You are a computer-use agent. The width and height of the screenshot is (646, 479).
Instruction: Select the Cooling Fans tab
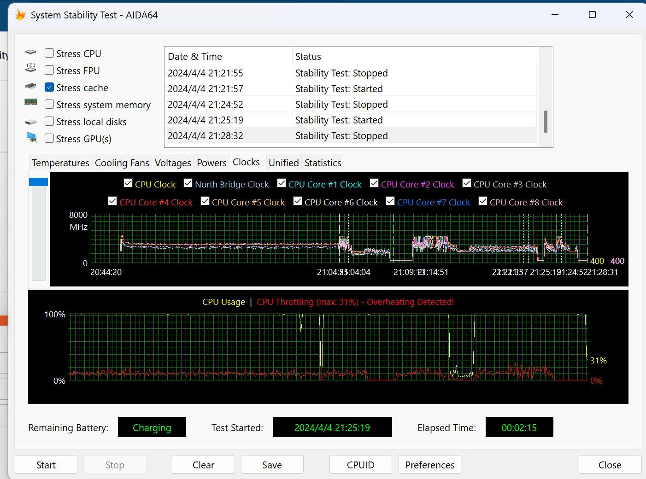point(122,163)
